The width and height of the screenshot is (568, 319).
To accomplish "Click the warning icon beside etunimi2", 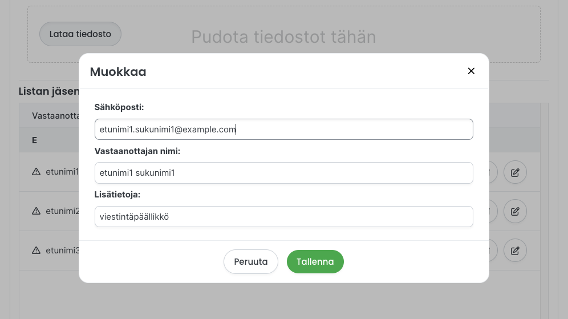I will (x=36, y=211).
